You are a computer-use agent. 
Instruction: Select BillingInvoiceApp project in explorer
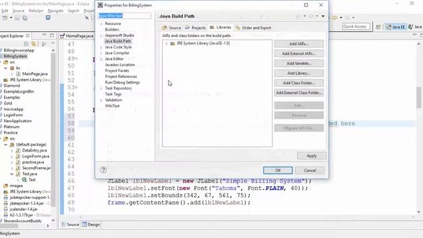point(19,50)
